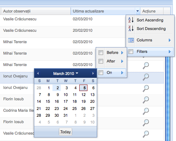Click the Autor observații column header

[36, 11]
